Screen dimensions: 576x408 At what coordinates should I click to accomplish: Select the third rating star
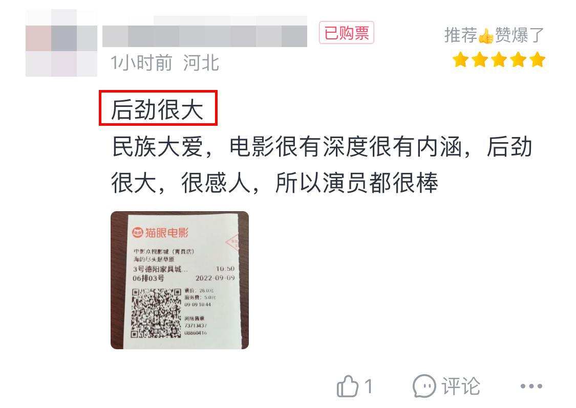(x=499, y=60)
